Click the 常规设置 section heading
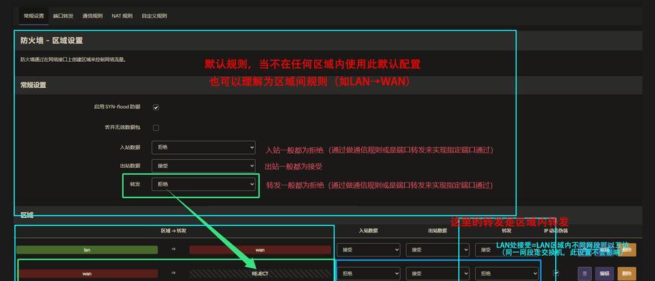The height and width of the screenshot is (281, 655). [x=34, y=85]
